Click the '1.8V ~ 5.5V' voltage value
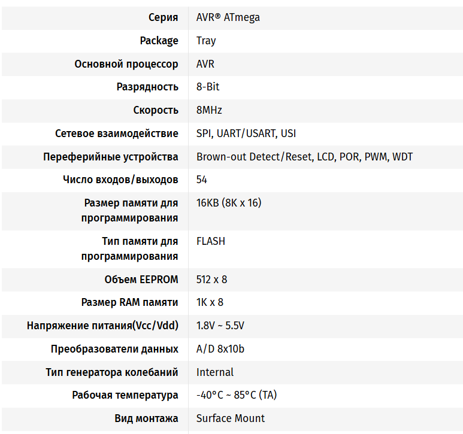This screenshot has width=463, height=434. [220, 326]
